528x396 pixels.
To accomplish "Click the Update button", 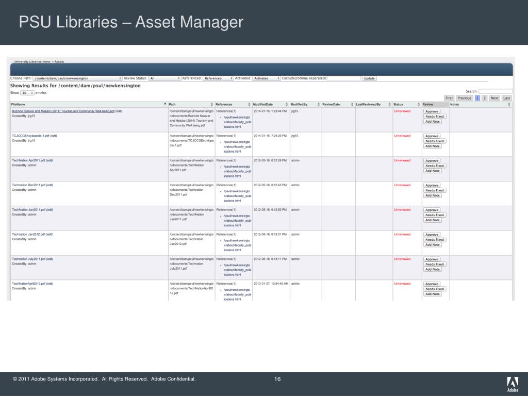I will (x=369, y=78).
